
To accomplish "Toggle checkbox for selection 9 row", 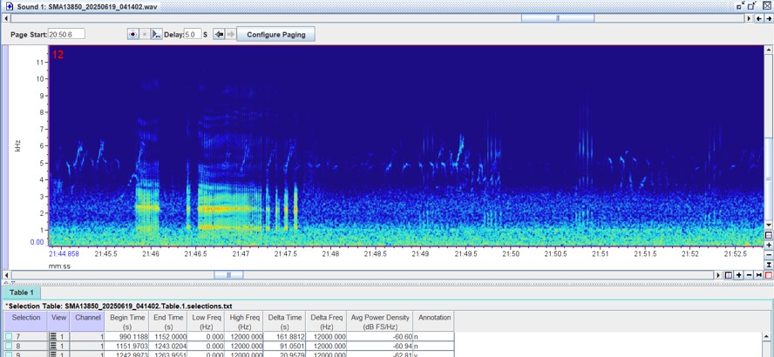I will tap(9, 354).
